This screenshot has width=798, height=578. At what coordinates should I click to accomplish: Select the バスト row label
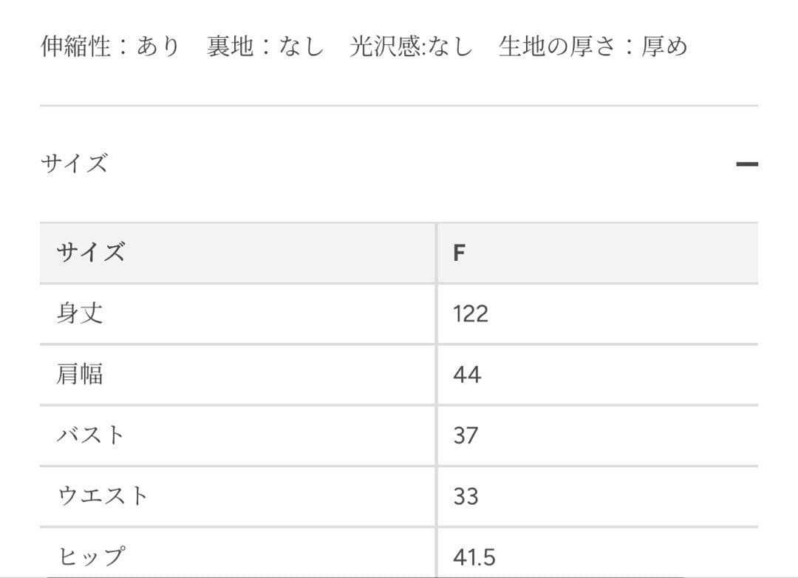pyautogui.click(x=91, y=435)
